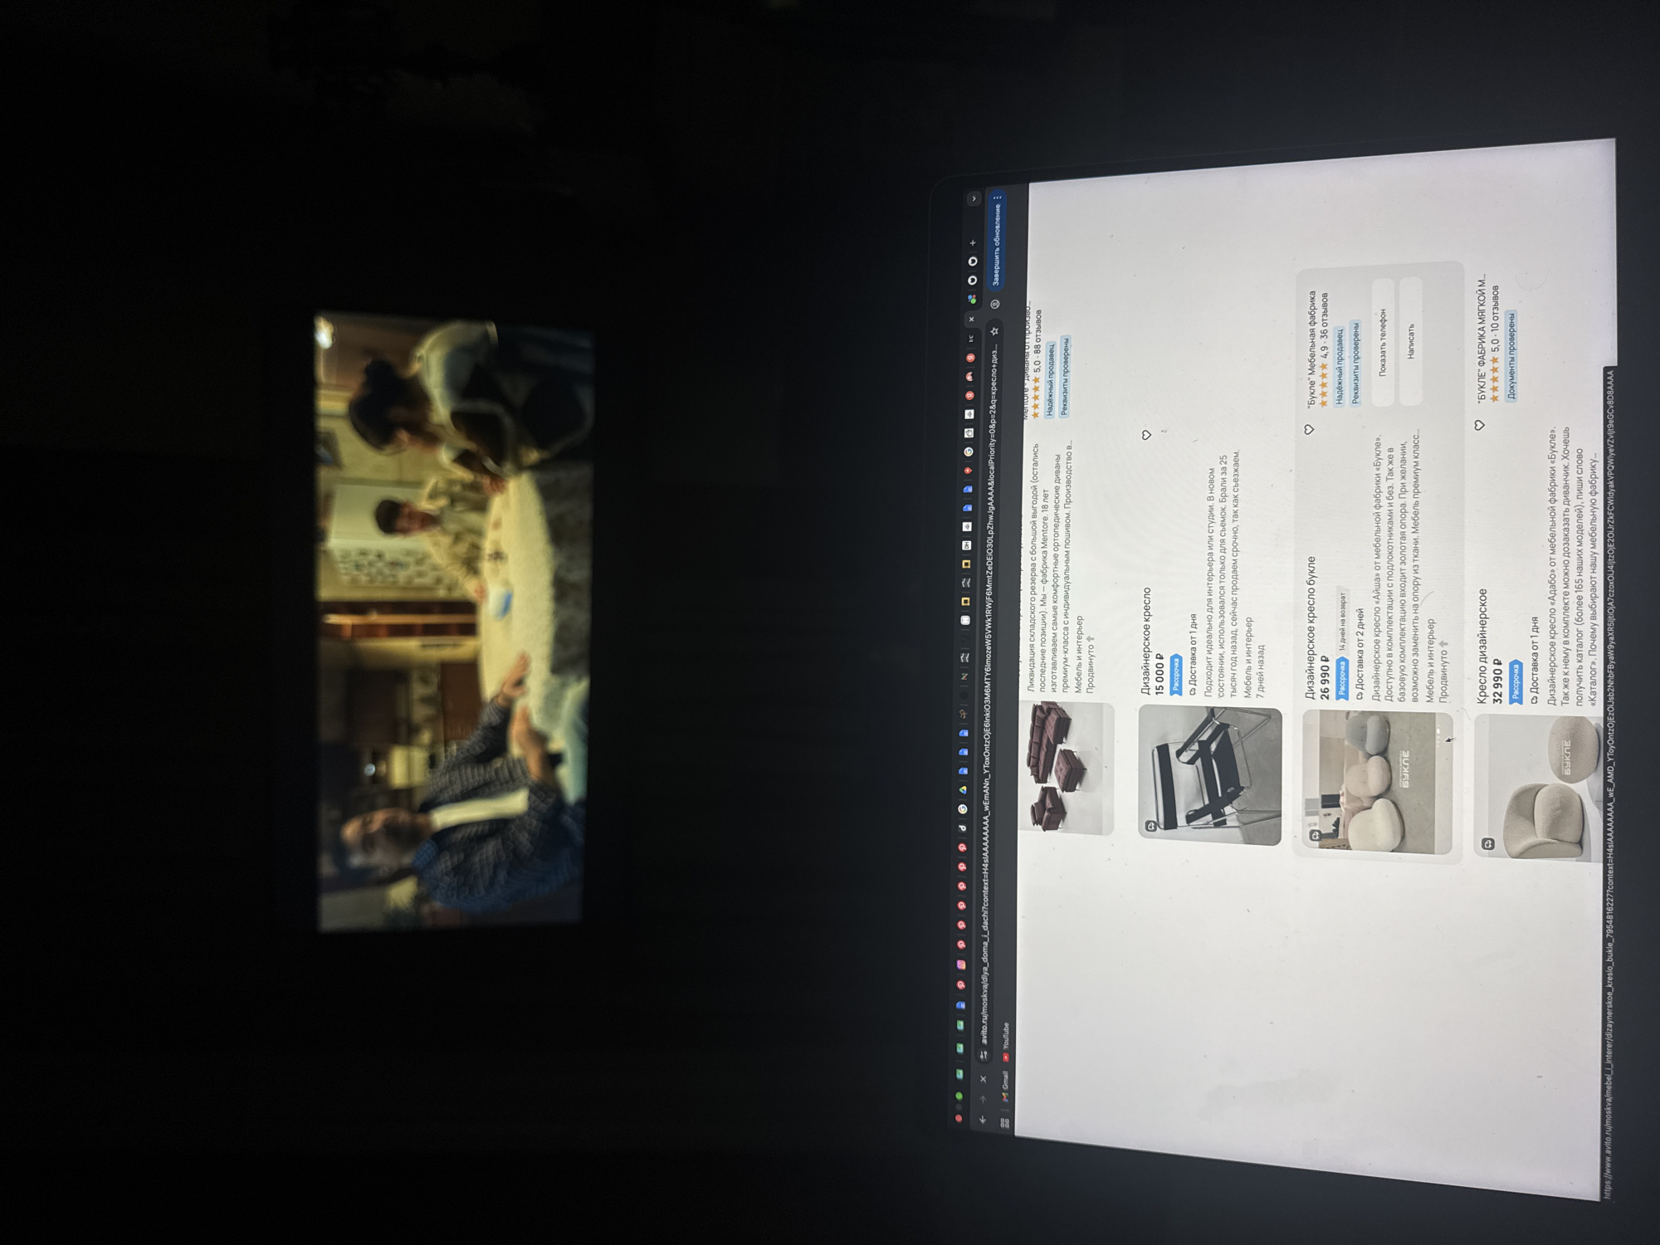Open the Chrome menu three-dots icon
1660x1245 pixels.
[998, 197]
